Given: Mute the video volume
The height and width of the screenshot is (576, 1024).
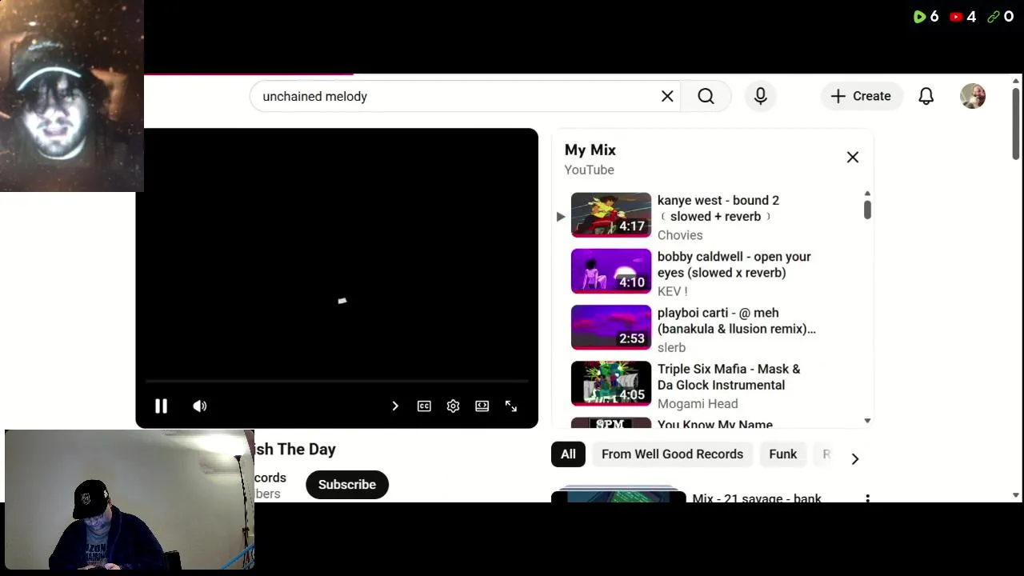Looking at the screenshot, I should 200,406.
